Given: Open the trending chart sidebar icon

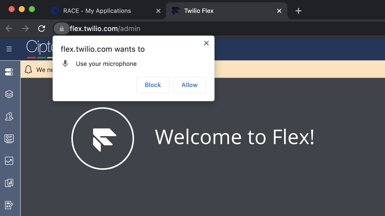Looking at the screenshot, I should 9,161.
